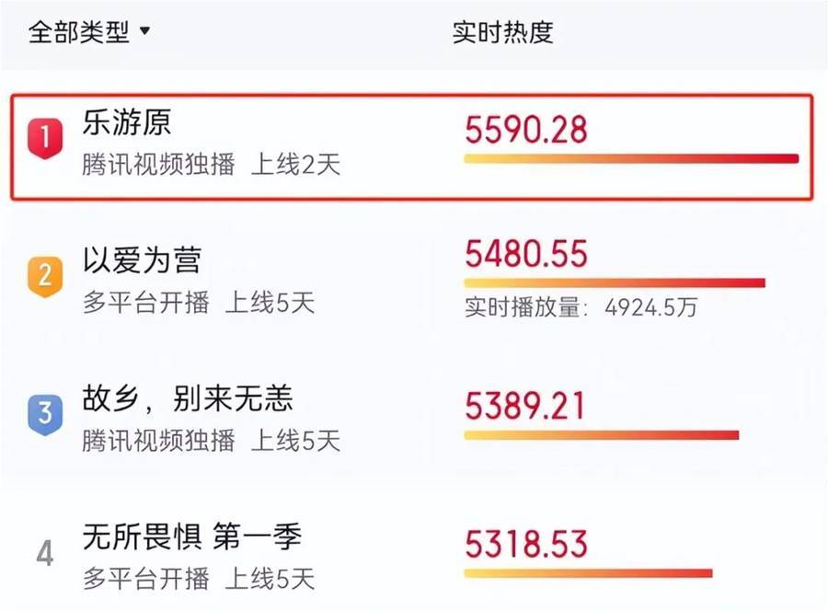828x611 pixels.
Task: Open the 乐游原 show title
Action: [x=127, y=122]
